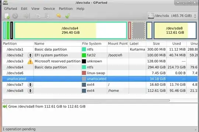Sort by the Name column header
This screenshot has height=132, width=199.
pos(57,44)
